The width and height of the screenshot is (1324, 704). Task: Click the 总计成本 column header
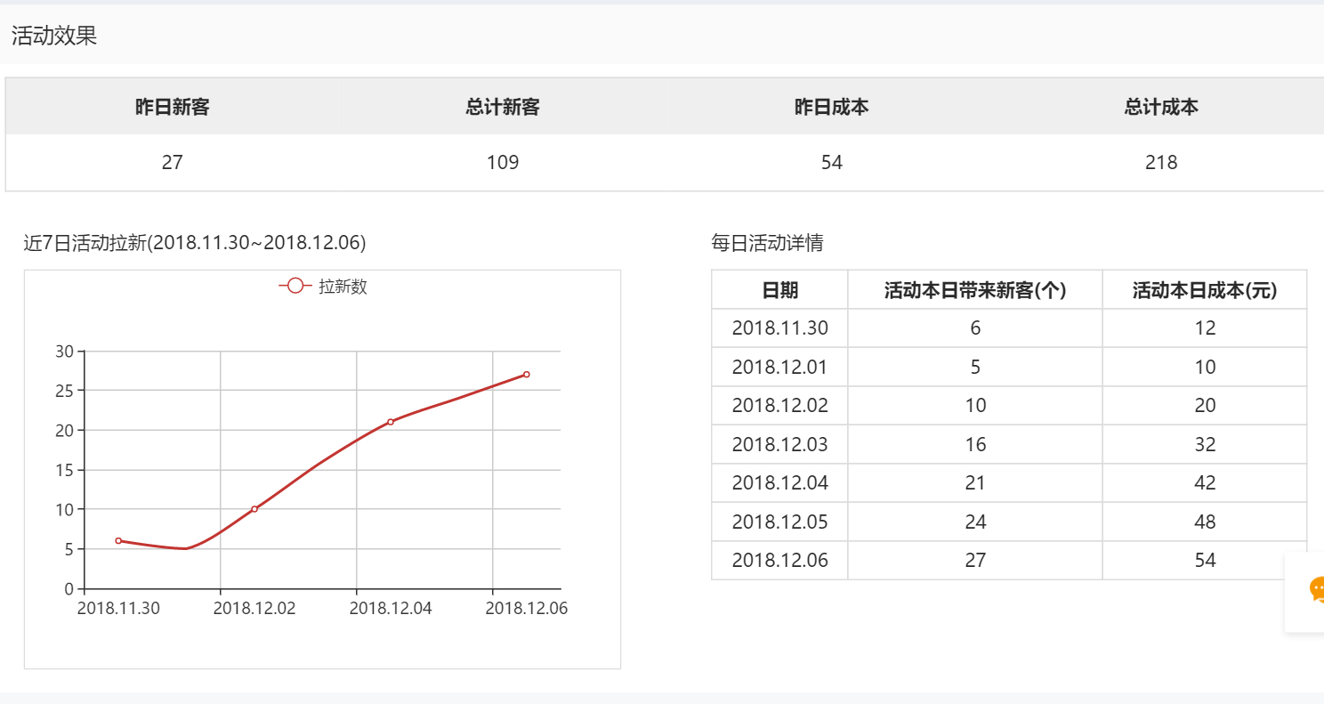point(1161,107)
